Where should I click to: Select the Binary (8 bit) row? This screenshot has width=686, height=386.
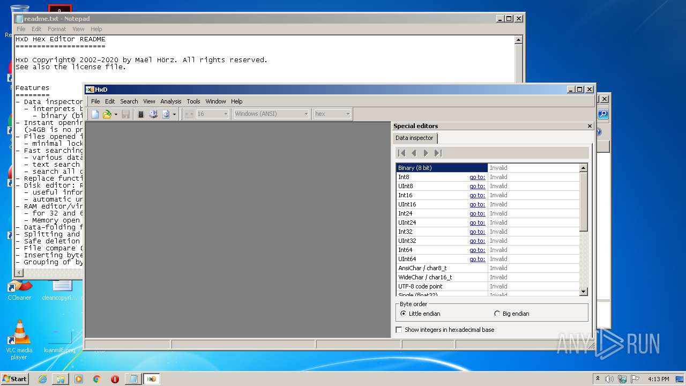(488, 168)
